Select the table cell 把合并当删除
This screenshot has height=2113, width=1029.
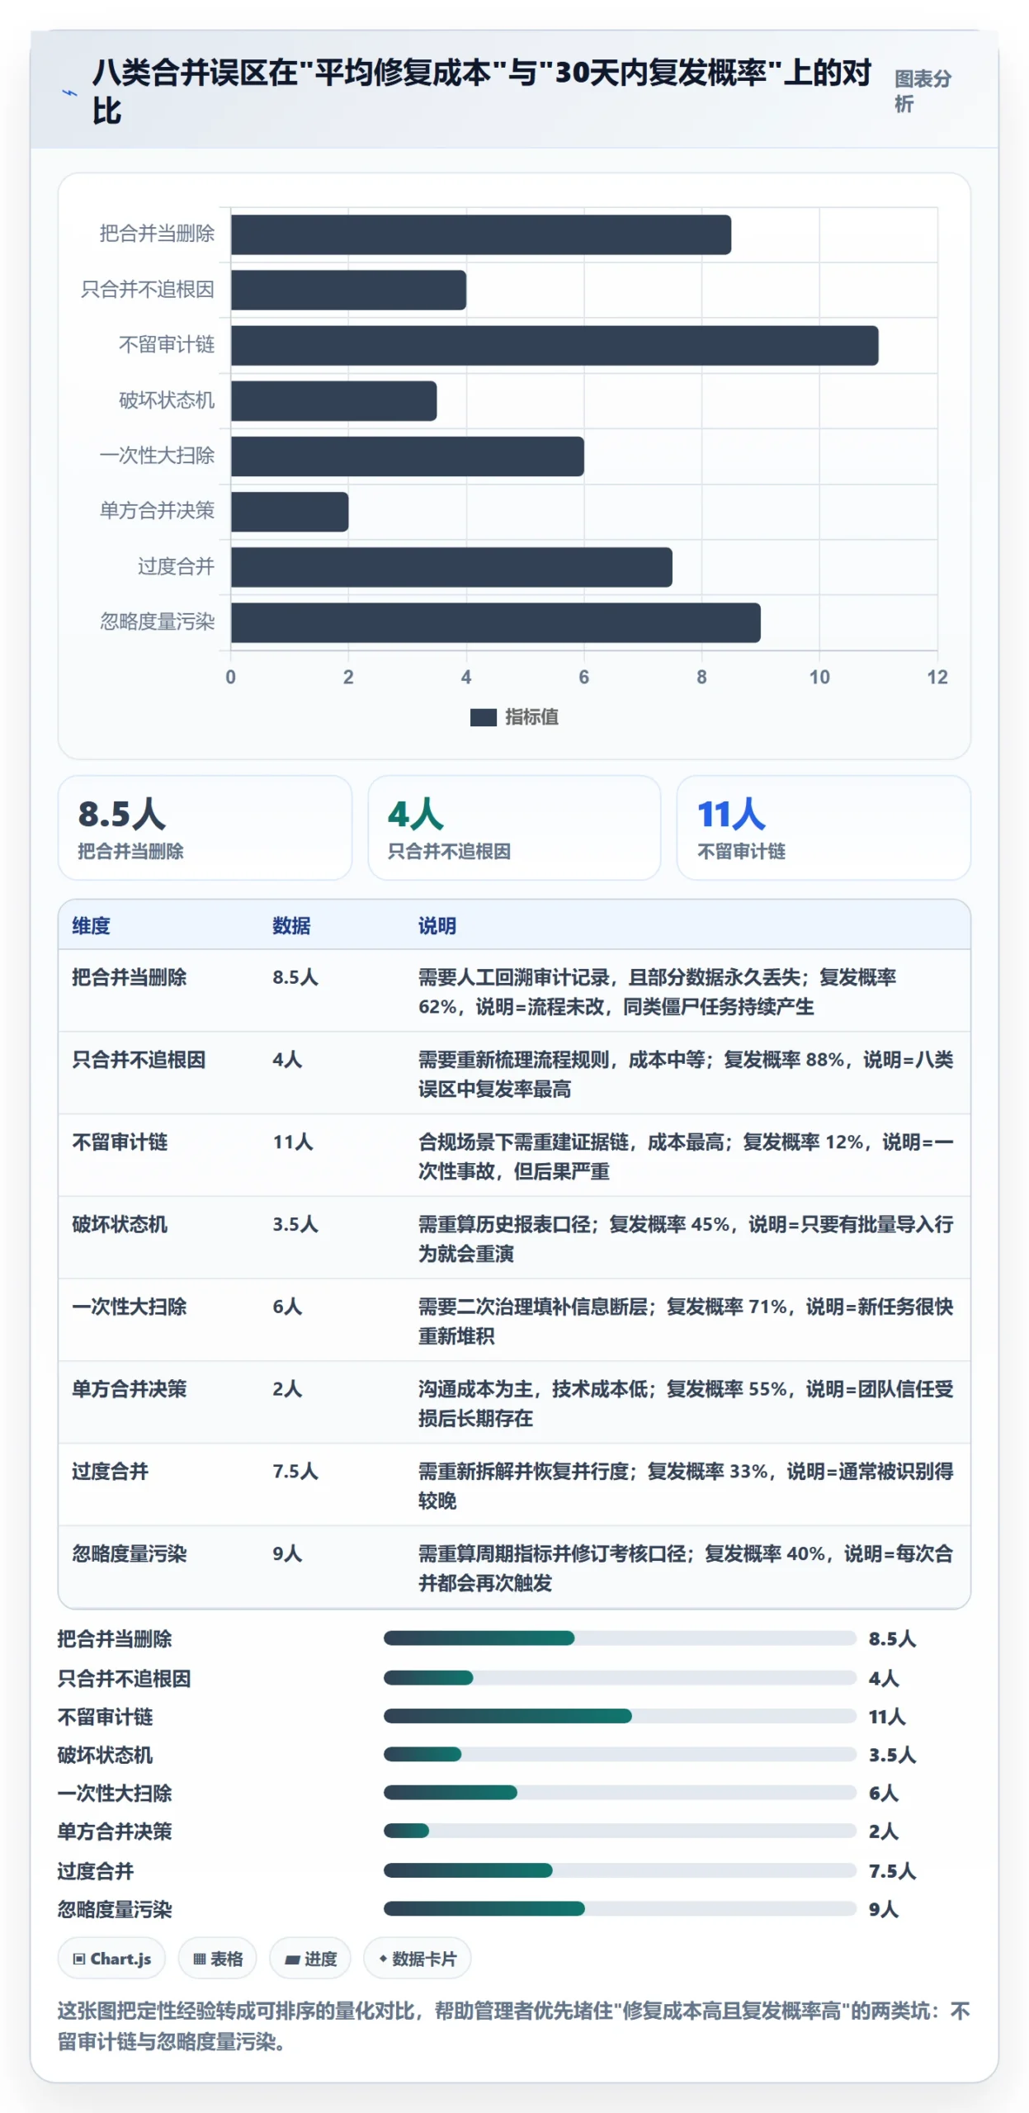click(130, 976)
